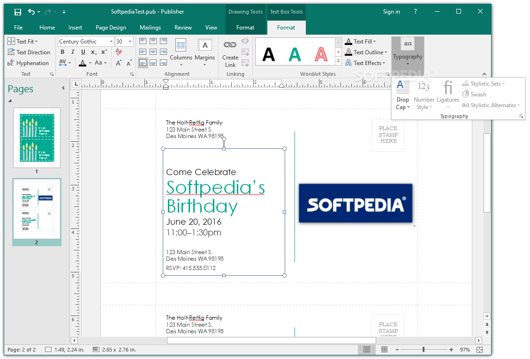This screenshot has width=530, height=359.
Task: Apply the black fill WordArt style
Action: coord(269,54)
